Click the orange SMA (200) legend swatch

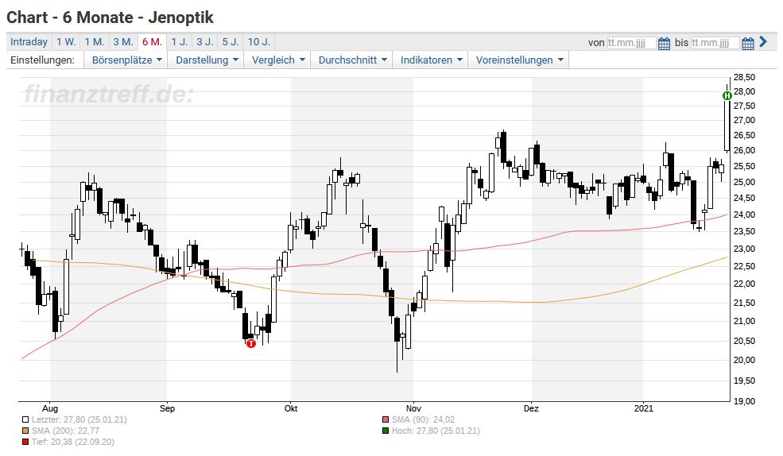[25, 431]
